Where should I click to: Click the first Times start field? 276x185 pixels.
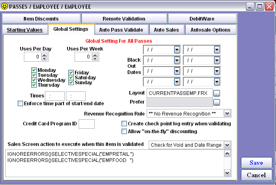pyautogui.click(x=55, y=96)
